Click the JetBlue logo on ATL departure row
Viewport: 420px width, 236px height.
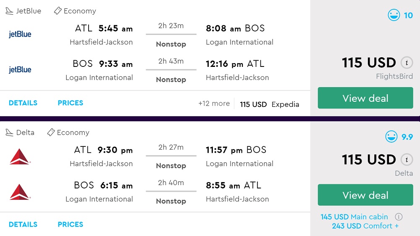(x=20, y=34)
